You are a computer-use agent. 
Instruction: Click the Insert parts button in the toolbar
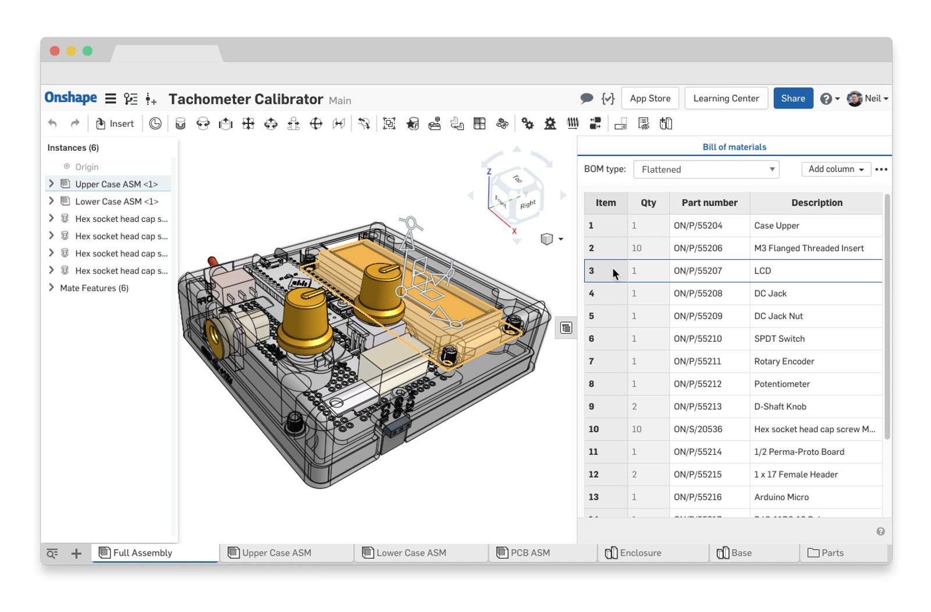115,123
